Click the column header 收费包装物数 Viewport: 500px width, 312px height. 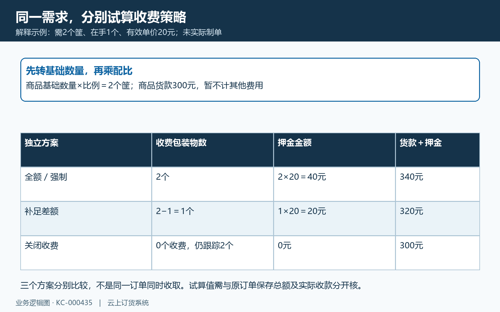point(212,150)
